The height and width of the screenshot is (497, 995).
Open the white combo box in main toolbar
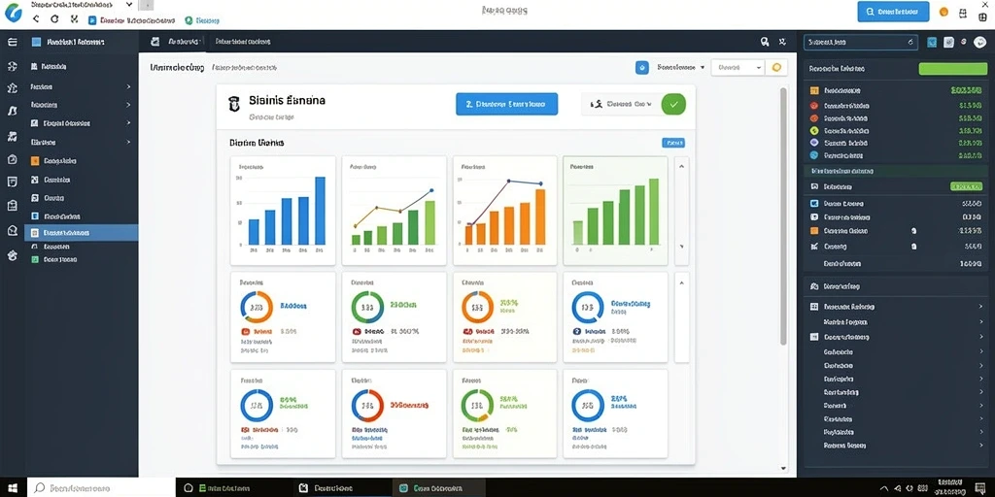pyautogui.click(x=738, y=67)
